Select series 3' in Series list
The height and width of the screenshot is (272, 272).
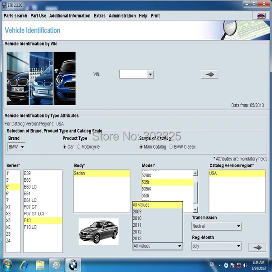coord(13,180)
